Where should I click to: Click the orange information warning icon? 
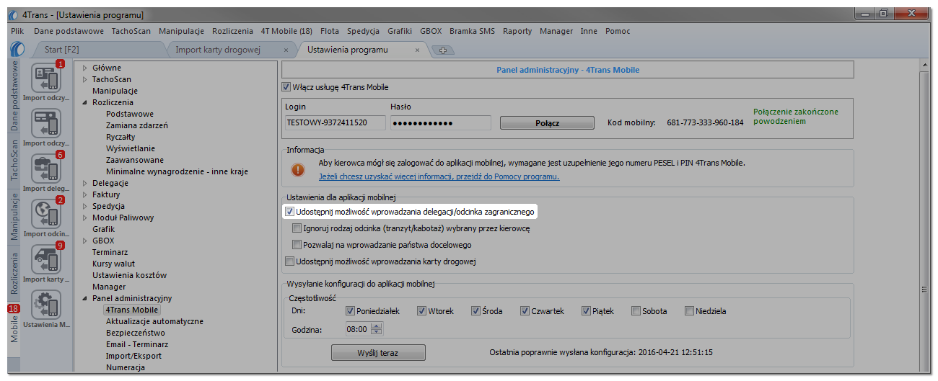coord(298,170)
